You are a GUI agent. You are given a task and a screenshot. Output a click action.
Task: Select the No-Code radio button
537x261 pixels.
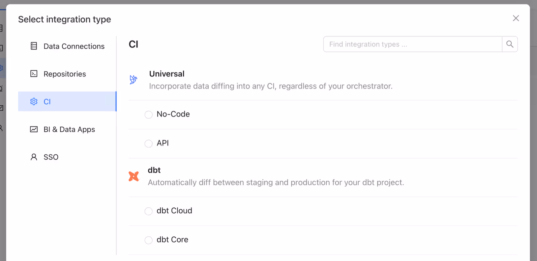(x=149, y=115)
